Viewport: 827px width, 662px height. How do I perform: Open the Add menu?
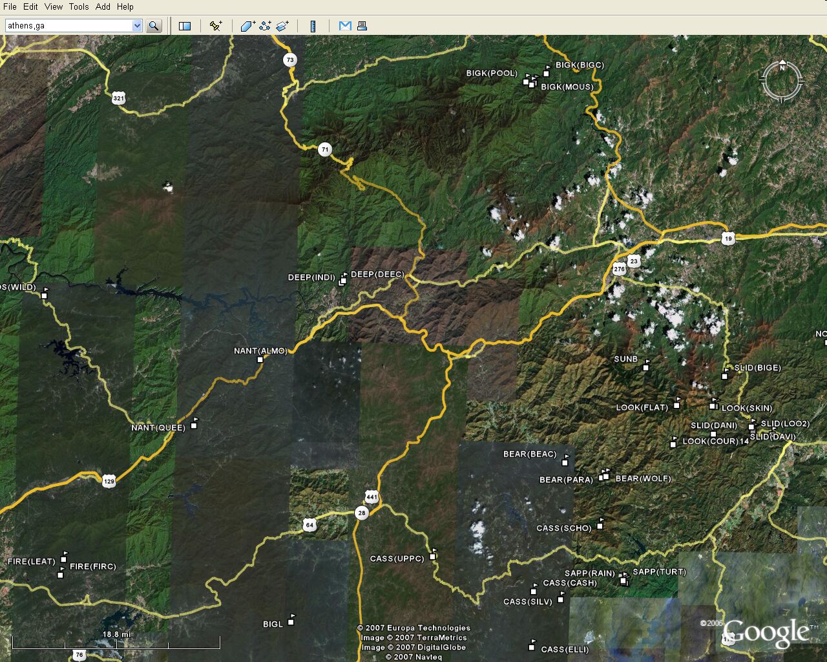click(103, 6)
